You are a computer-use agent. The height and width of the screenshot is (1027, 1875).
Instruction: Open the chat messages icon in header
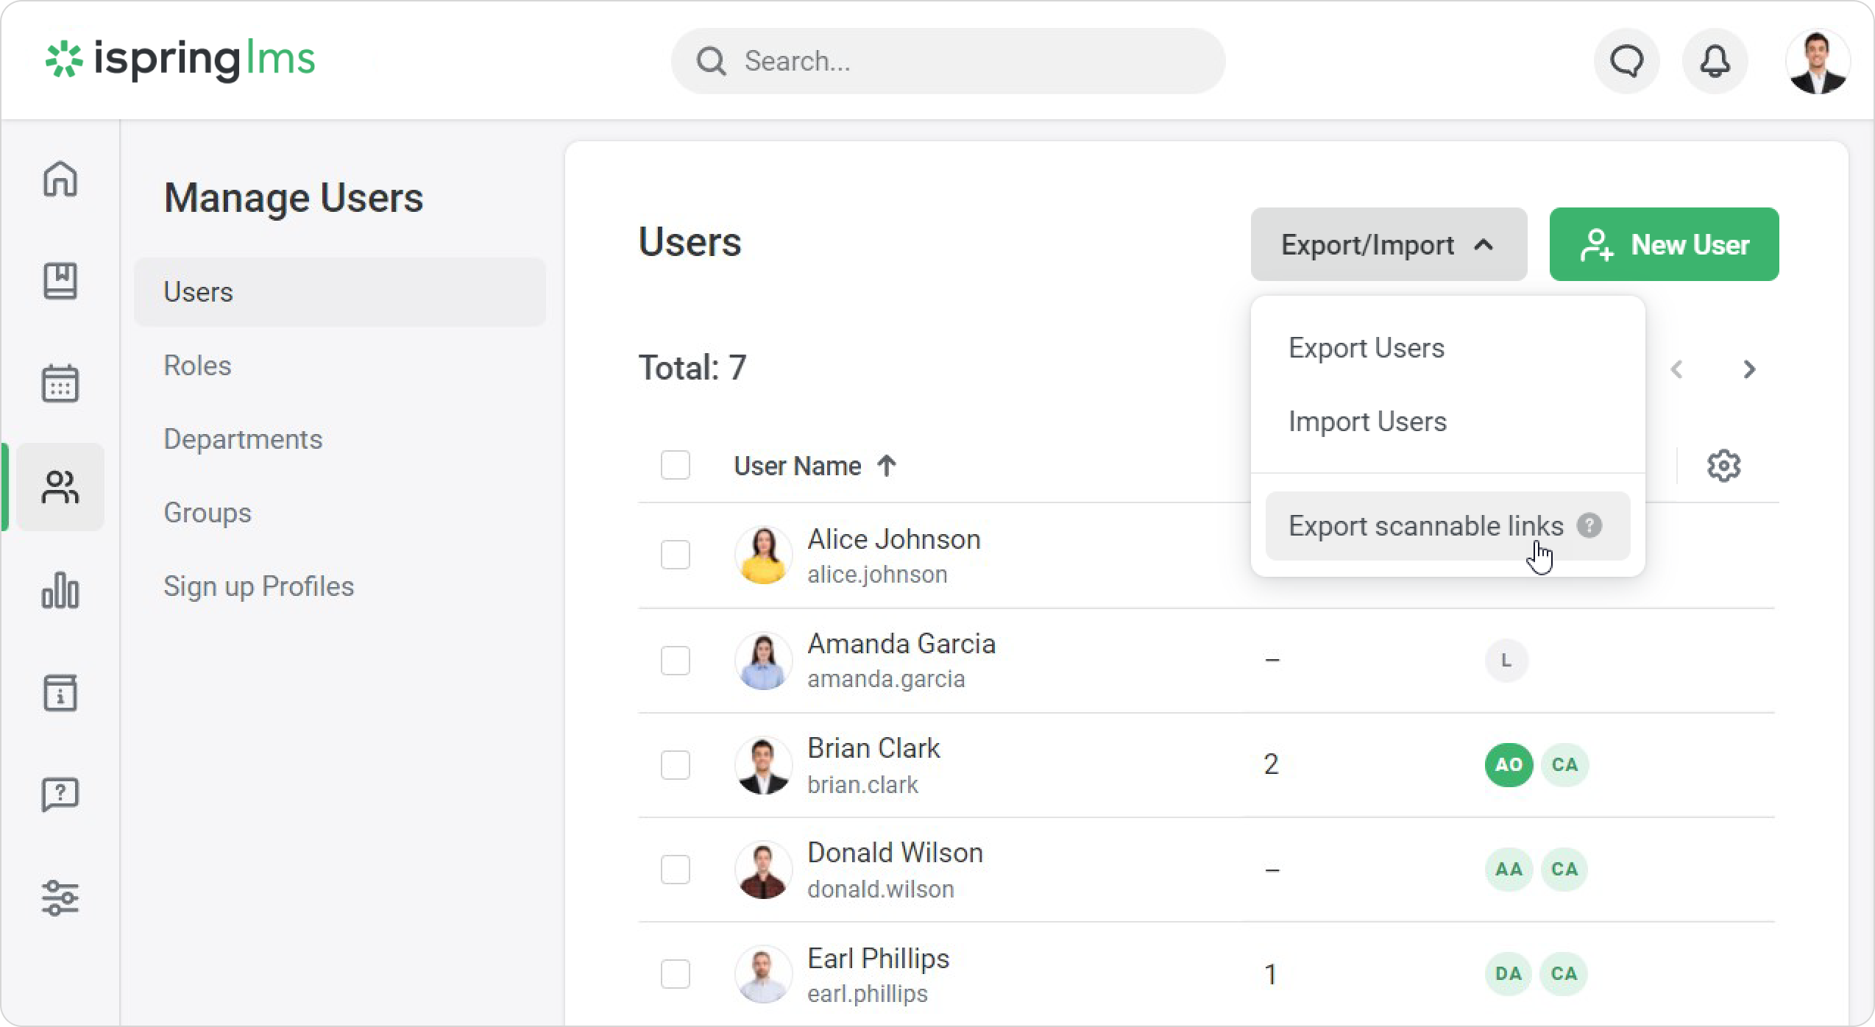(1626, 61)
